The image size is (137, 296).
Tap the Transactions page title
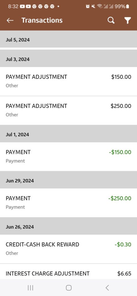[42, 21]
